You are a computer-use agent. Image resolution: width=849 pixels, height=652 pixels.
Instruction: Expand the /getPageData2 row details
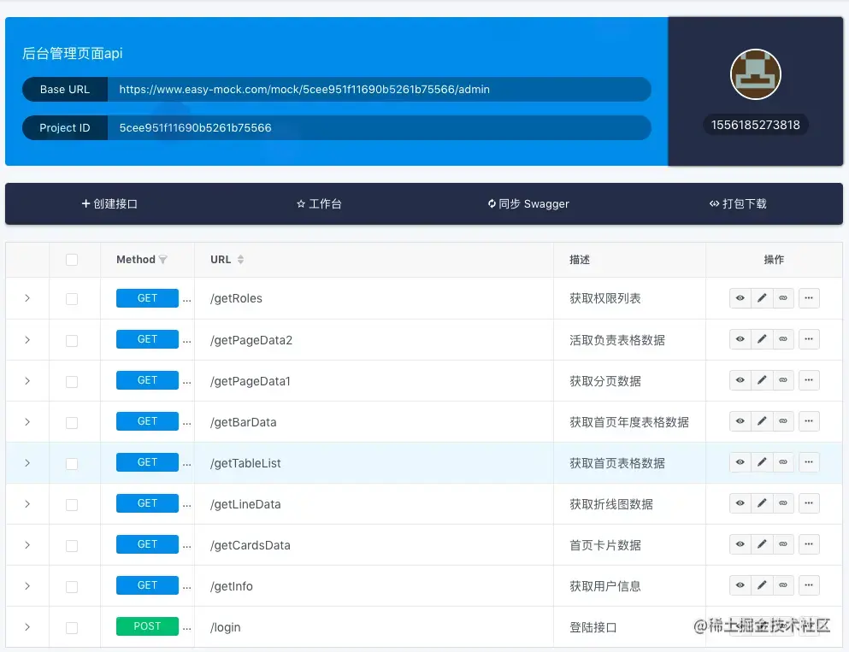pos(27,340)
